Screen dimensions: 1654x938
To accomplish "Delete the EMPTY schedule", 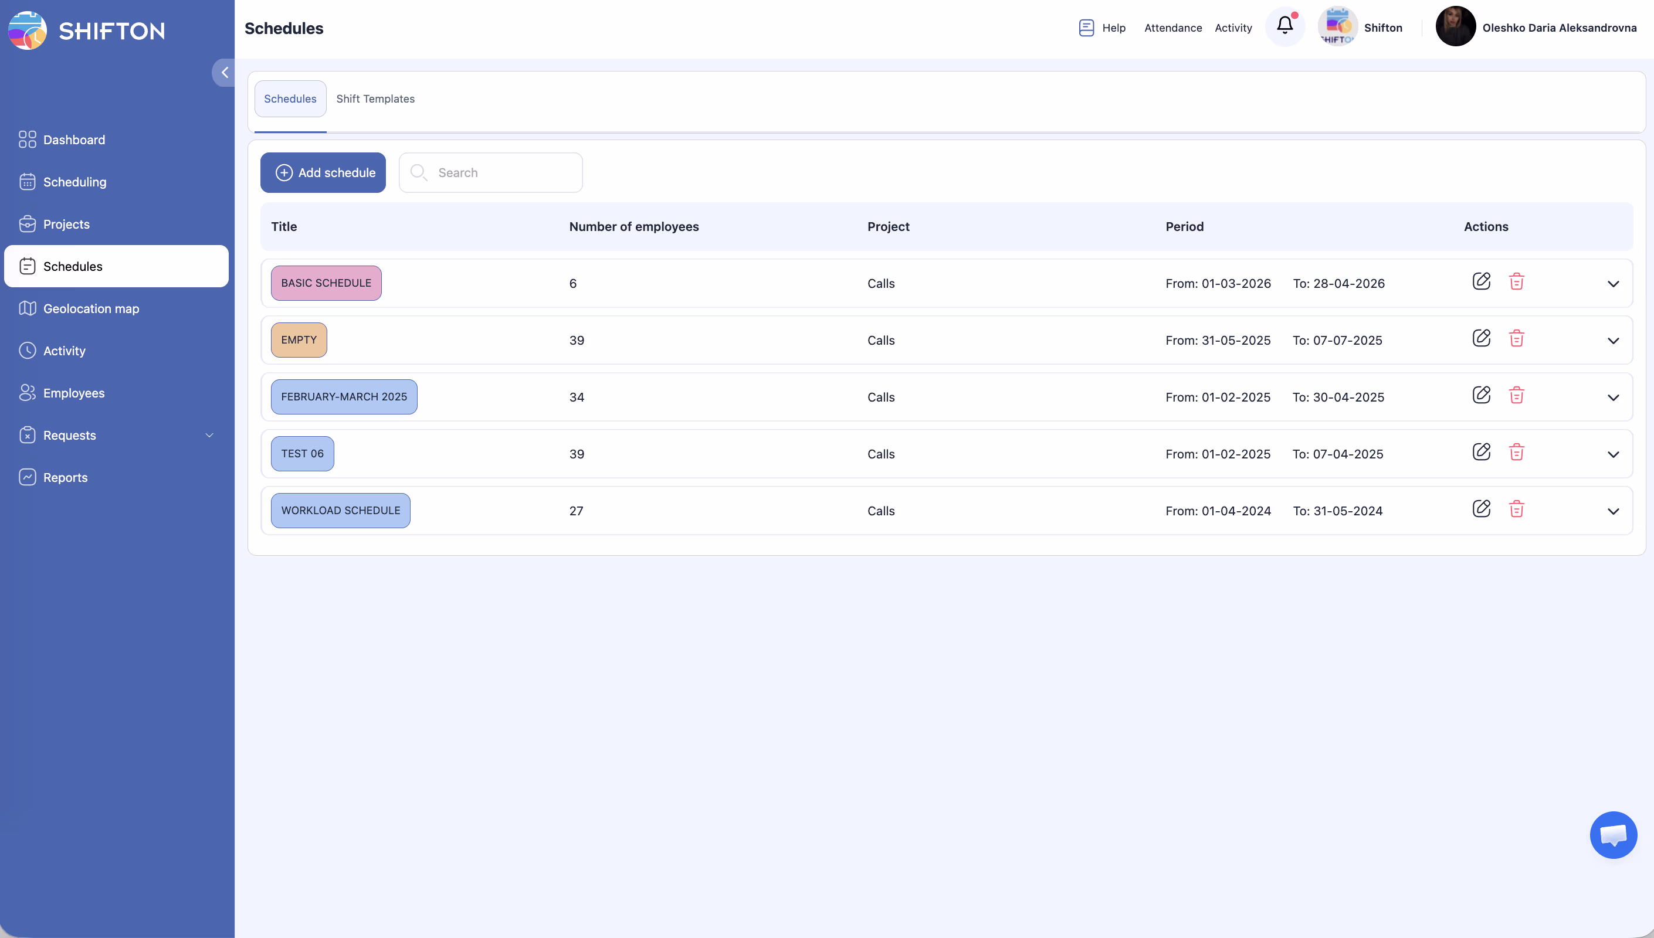I will click(1516, 338).
